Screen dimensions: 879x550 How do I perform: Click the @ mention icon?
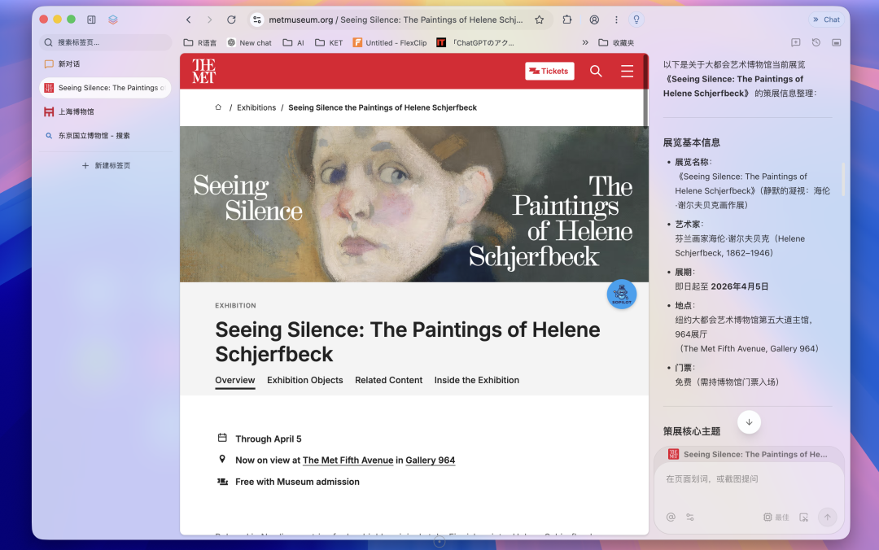[x=671, y=517]
